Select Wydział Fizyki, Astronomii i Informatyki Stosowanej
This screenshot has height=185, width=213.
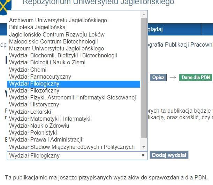74,98
